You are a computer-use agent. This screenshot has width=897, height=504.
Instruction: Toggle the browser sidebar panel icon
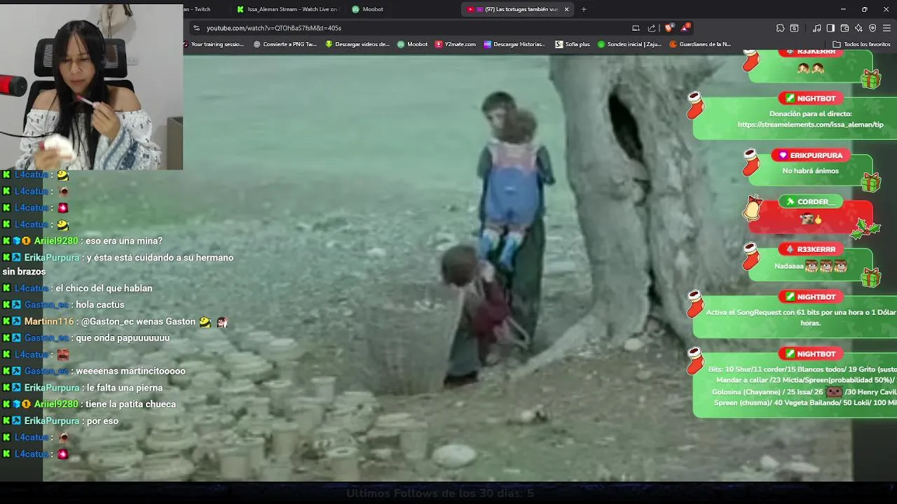(x=830, y=28)
